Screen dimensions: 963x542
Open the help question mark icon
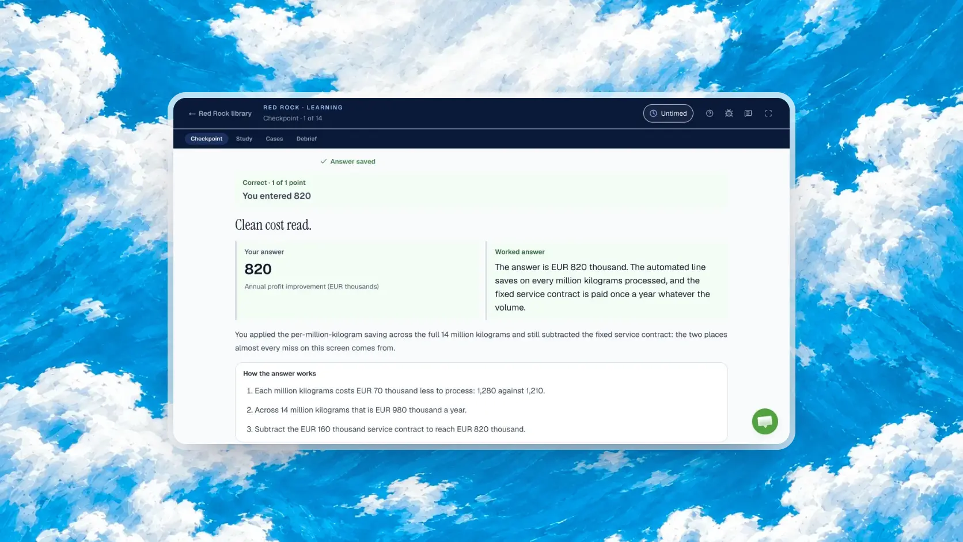710,113
